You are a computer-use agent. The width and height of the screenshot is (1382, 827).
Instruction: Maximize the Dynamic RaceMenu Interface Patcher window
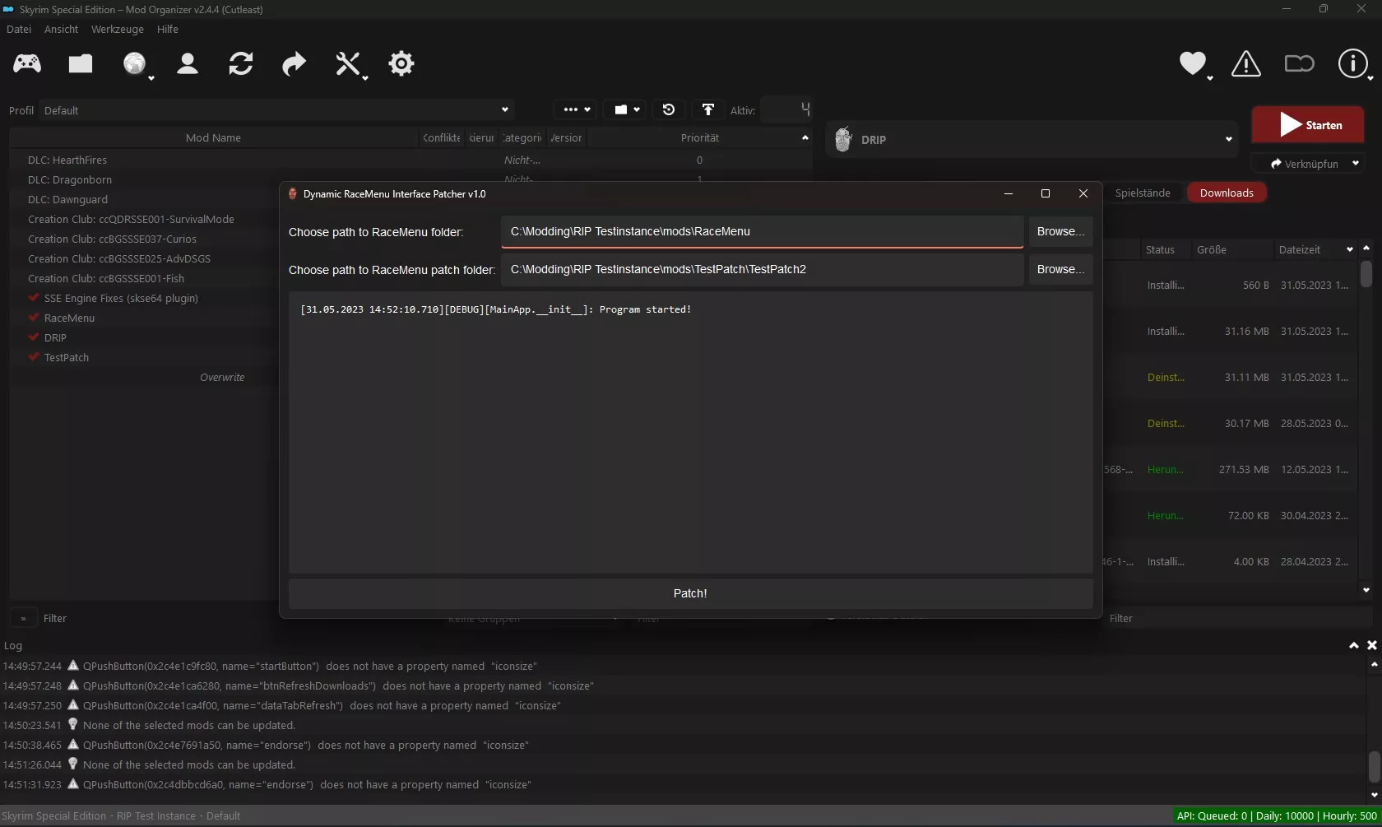[x=1046, y=193]
